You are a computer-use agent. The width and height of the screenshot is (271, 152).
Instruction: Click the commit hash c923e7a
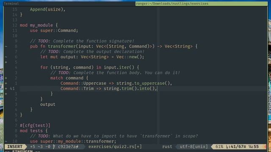(67, 147)
